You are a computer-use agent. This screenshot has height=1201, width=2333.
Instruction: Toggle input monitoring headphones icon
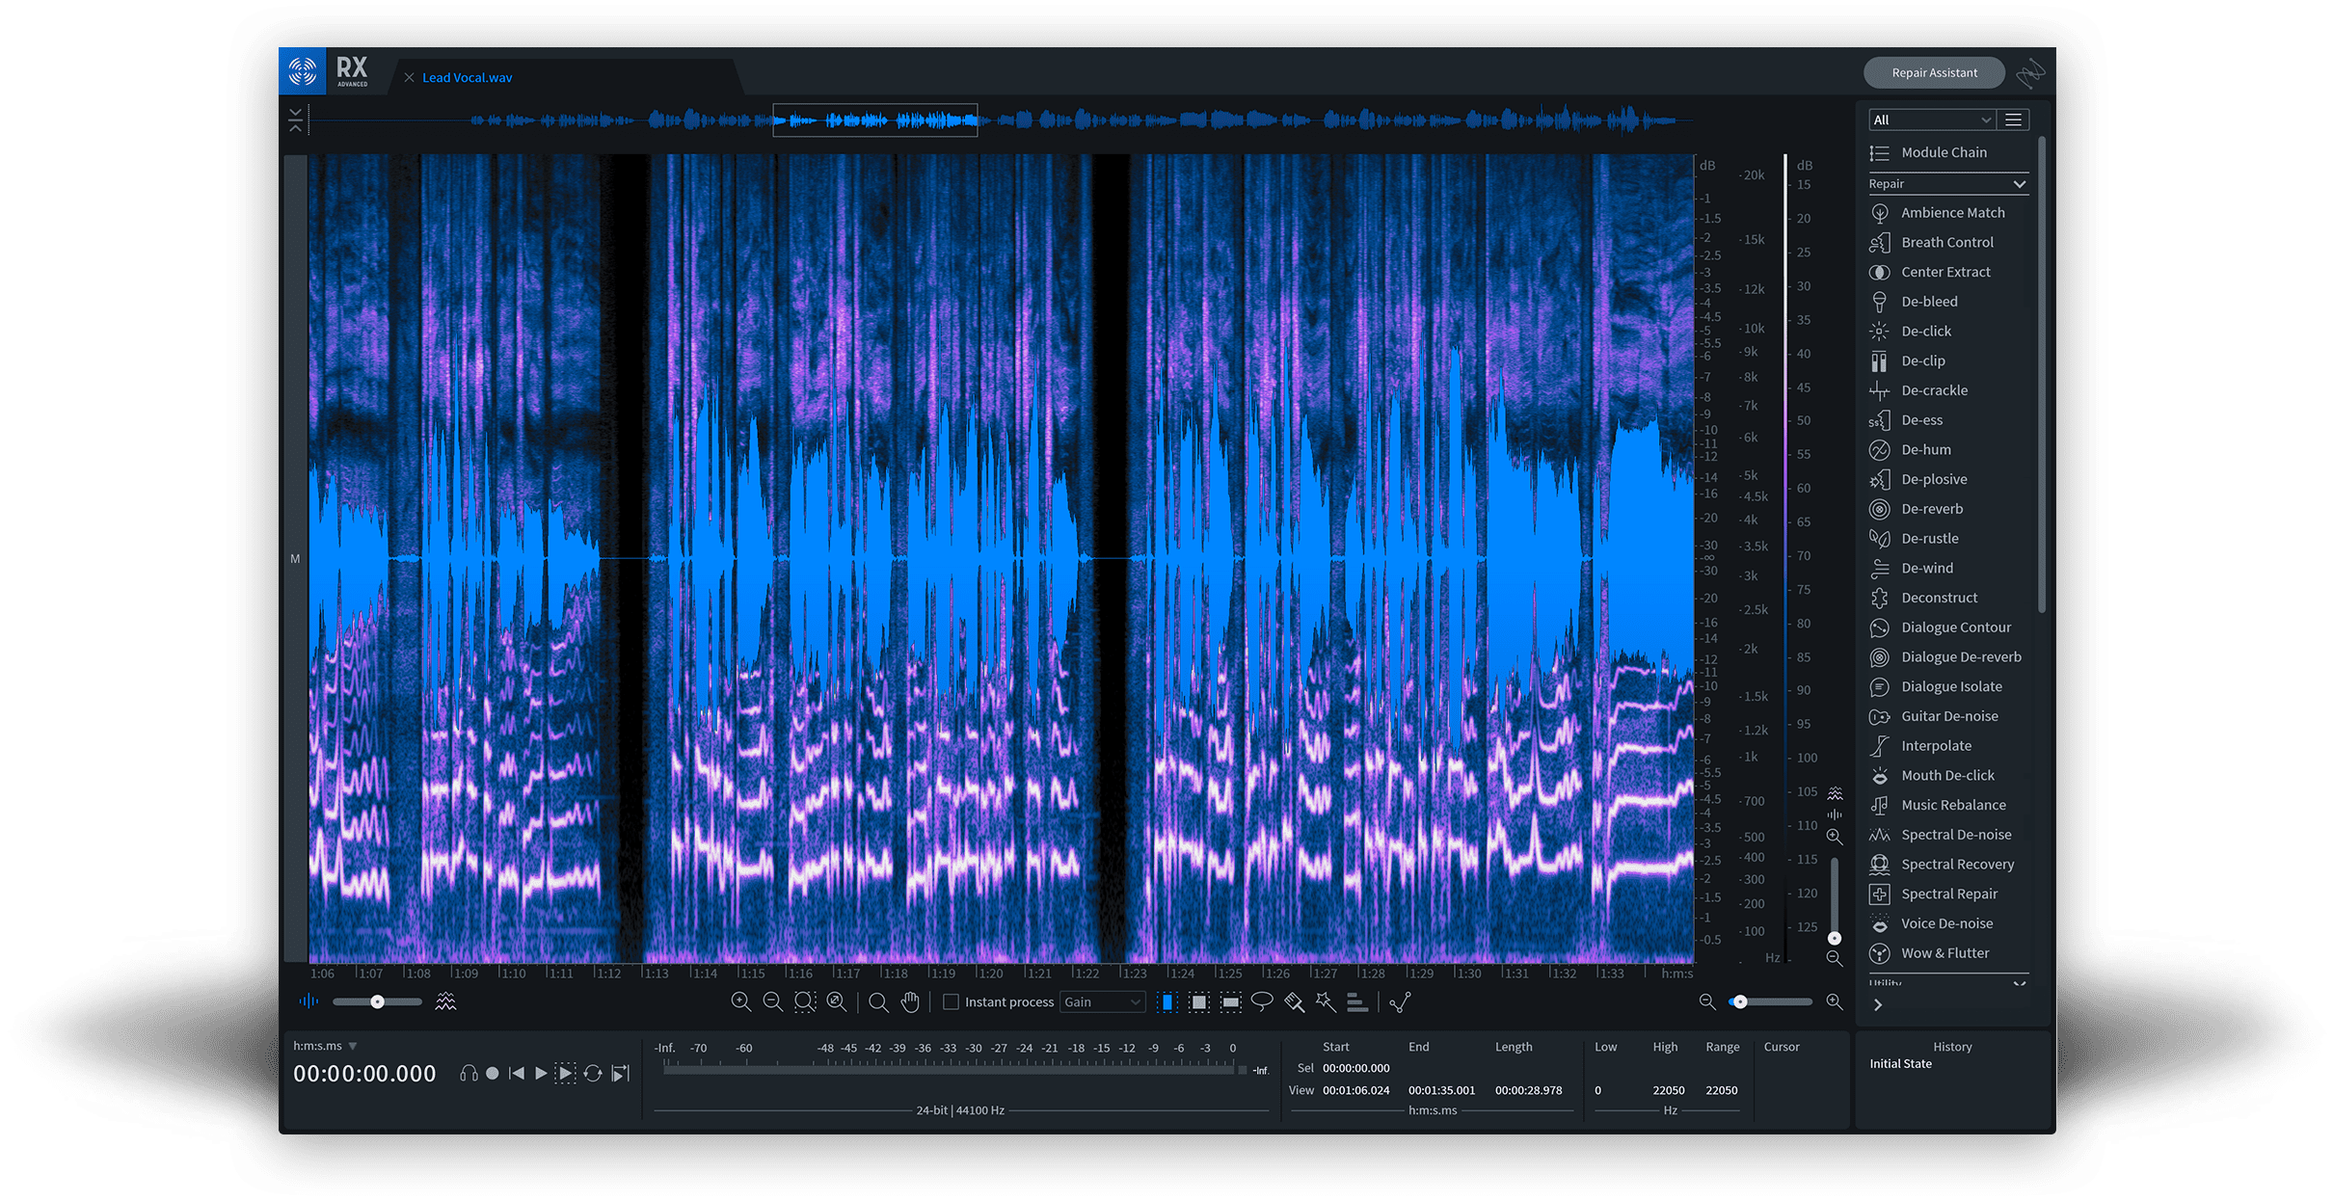[469, 1073]
